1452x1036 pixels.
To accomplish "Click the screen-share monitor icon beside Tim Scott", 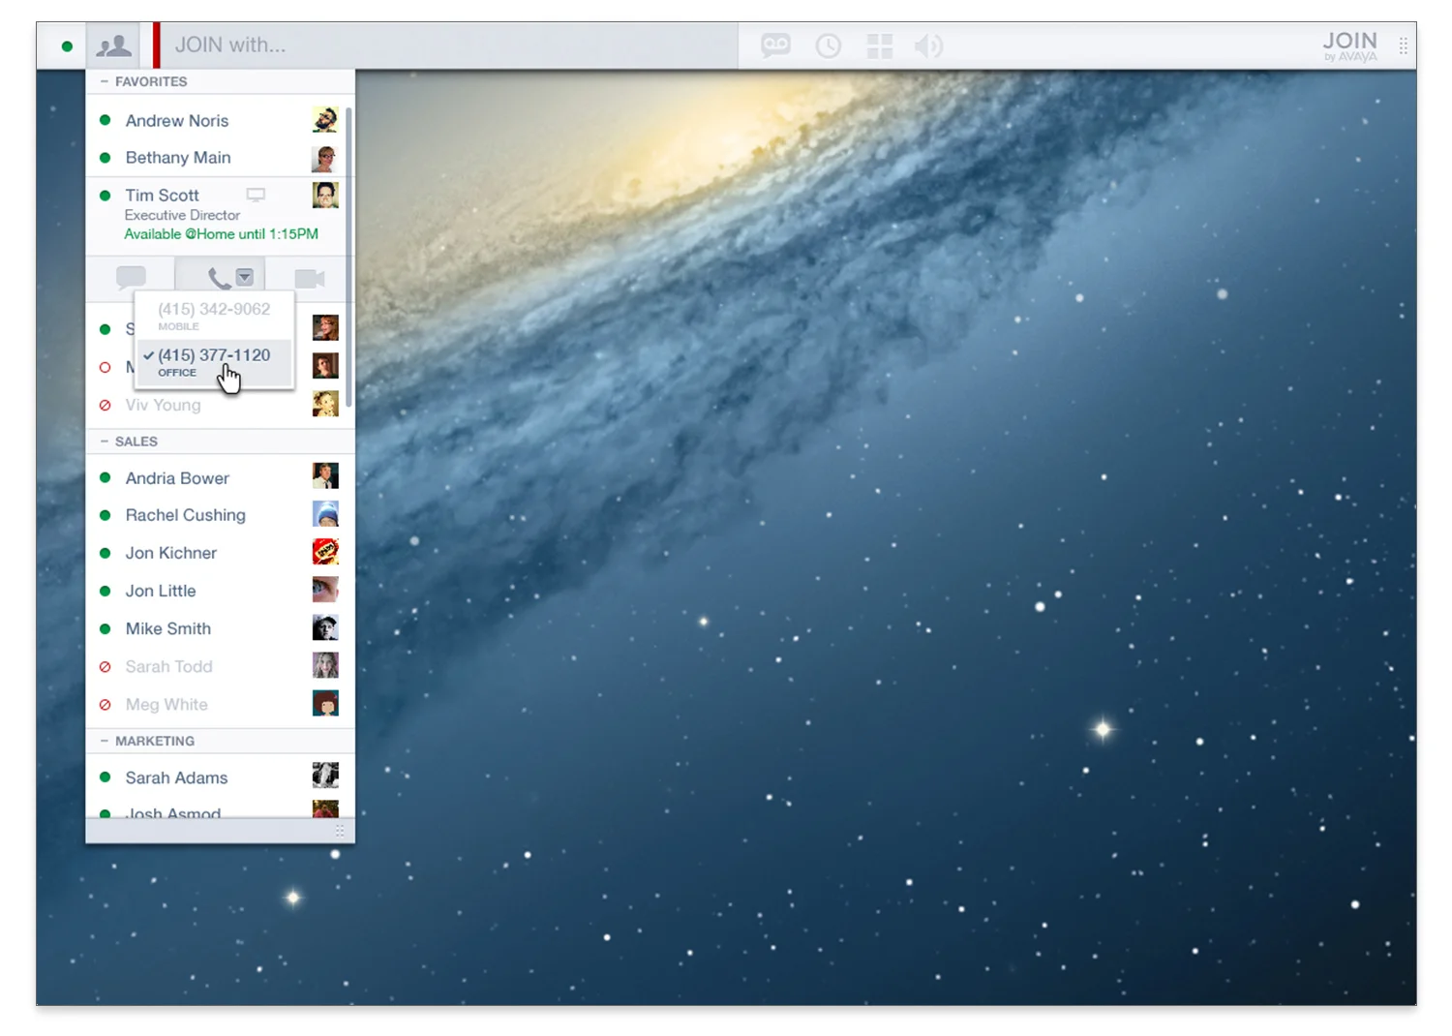I will coord(256,195).
